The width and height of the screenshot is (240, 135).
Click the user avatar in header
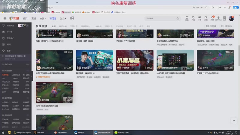click(x=231, y=18)
